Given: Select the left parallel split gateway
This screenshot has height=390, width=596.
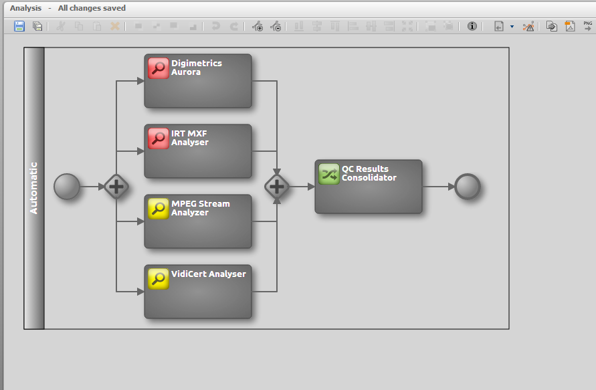Looking at the screenshot, I should pyautogui.click(x=116, y=187).
